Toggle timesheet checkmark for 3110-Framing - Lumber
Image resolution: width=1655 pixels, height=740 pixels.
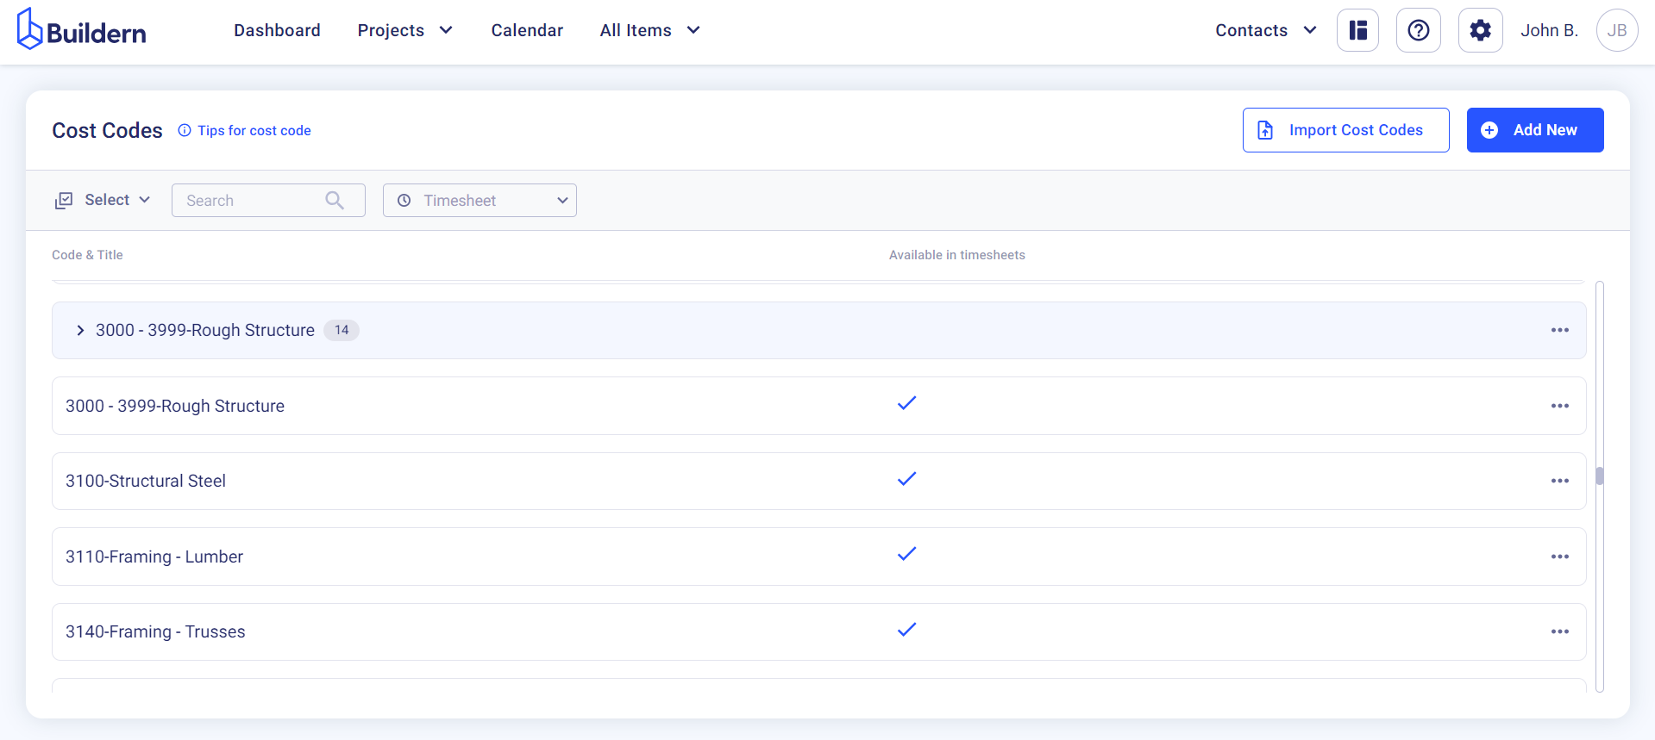pyautogui.click(x=906, y=554)
